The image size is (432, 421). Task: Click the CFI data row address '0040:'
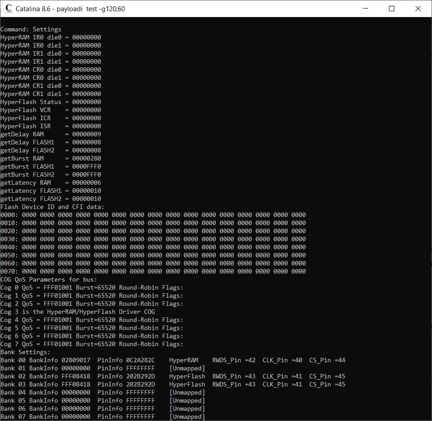9,247
